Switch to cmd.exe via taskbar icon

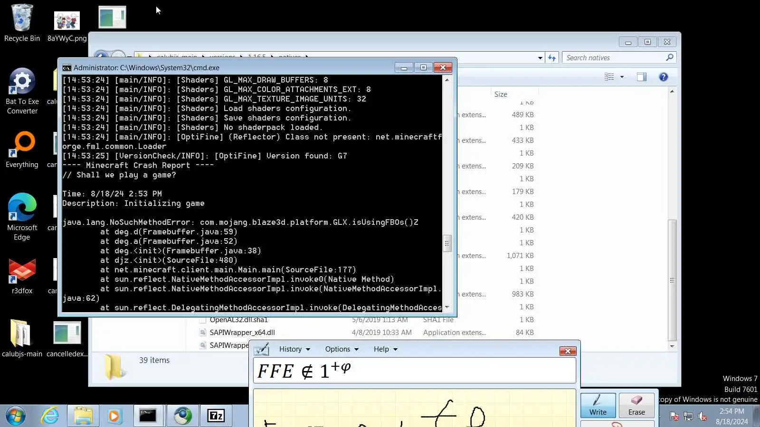tap(148, 416)
